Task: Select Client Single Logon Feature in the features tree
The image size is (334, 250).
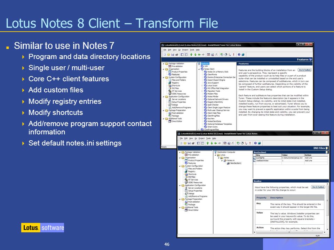Action: click(x=219, y=108)
